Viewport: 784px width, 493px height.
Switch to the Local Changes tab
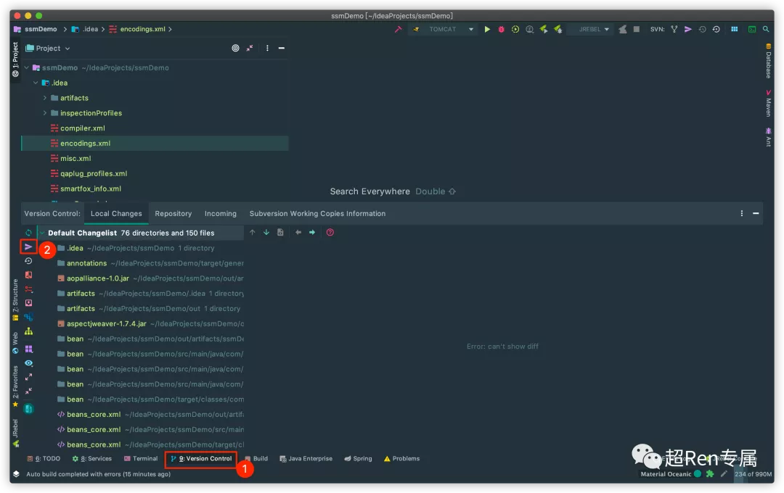[116, 214]
